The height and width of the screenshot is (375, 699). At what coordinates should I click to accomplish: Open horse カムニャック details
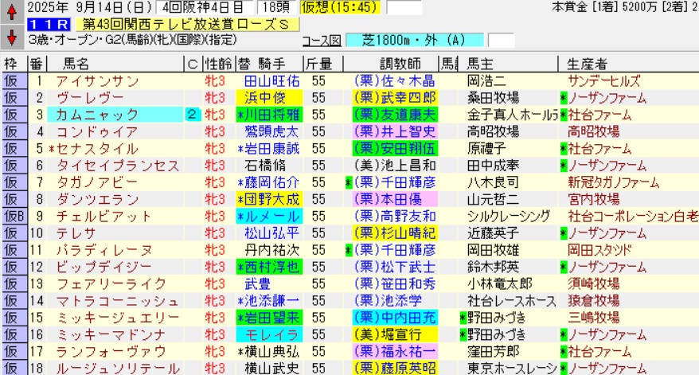pyautogui.click(x=87, y=115)
